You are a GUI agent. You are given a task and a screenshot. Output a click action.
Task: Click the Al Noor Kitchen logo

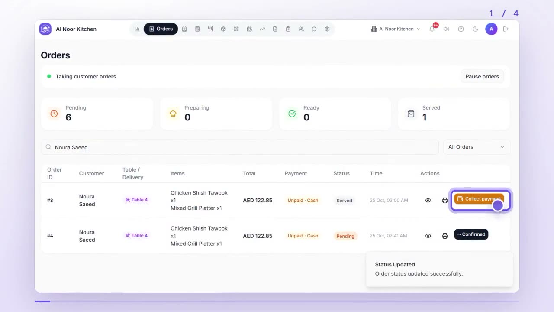45,29
